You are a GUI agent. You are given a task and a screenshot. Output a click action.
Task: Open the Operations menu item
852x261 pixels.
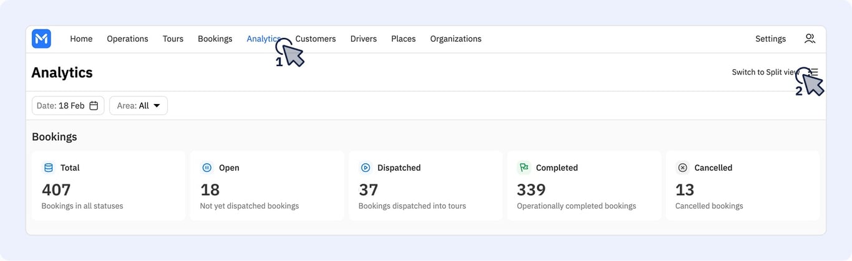click(127, 39)
